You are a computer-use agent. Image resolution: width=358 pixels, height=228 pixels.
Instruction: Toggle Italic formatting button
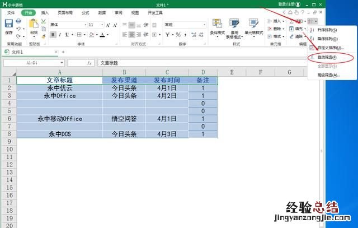[59, 34]
